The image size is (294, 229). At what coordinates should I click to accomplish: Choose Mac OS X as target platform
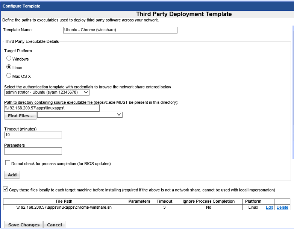pyautogui.click(x=9, y=76)
